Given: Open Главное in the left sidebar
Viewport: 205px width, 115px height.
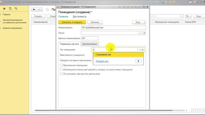Looking at the screenshot, I should click(6, 14).
